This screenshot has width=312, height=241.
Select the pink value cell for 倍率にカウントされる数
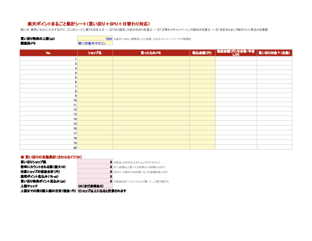[95, 167]
